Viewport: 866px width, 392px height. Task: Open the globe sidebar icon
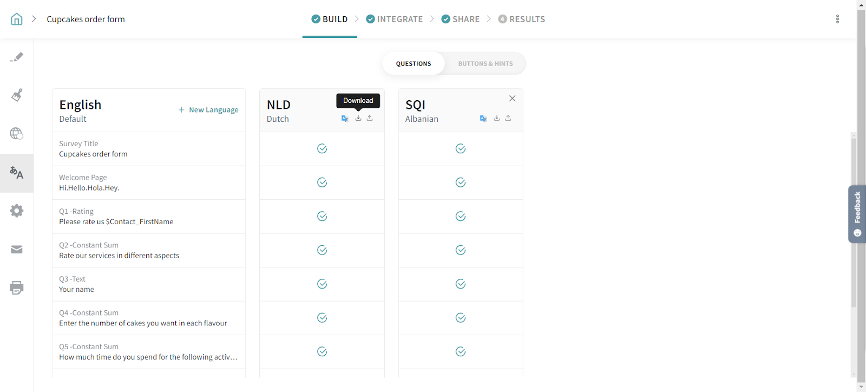[17, 134]
